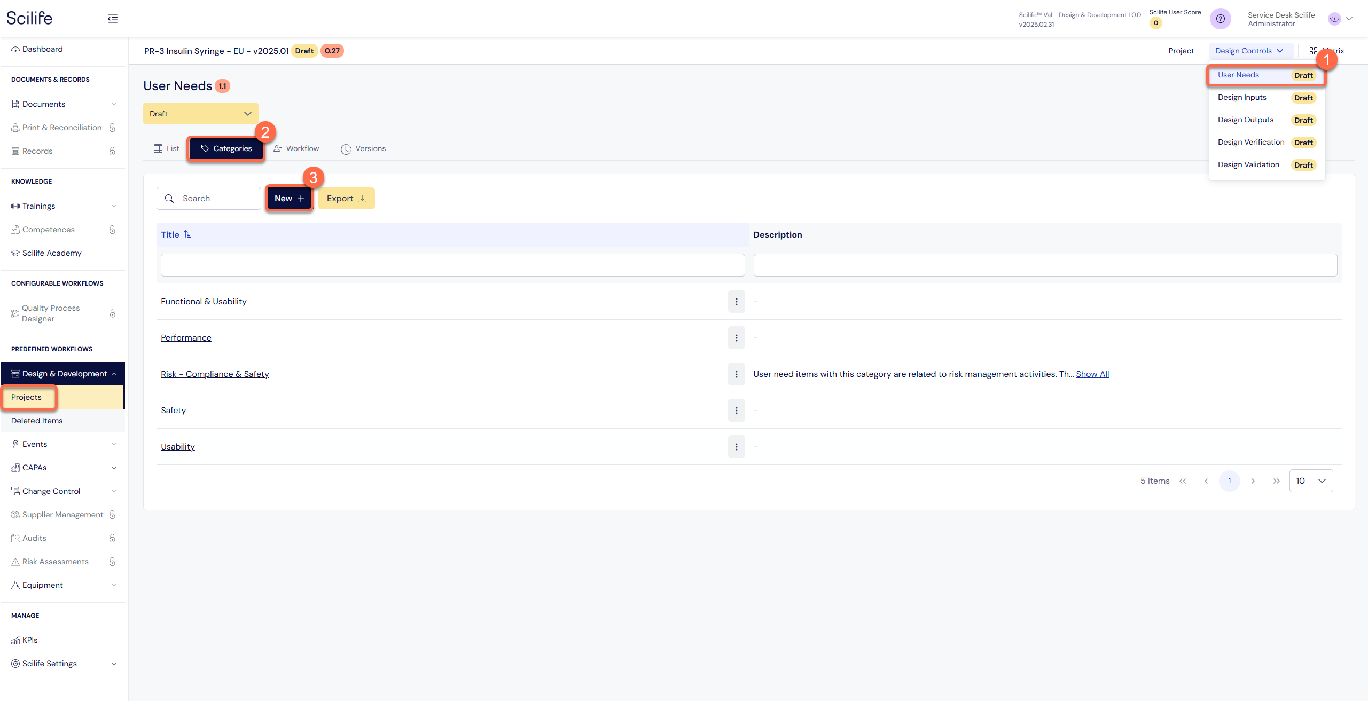Go to the next page of results

coord(1253,481)
